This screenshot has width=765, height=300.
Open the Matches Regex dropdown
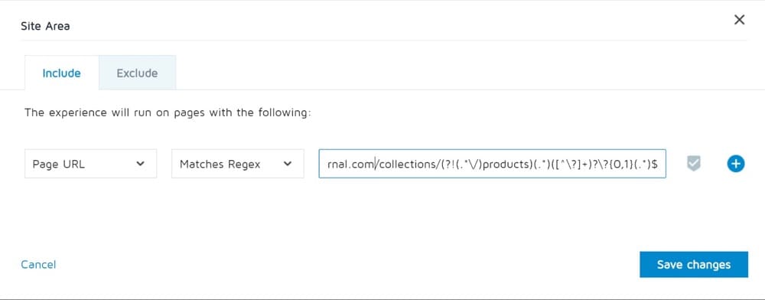click(x=238, y=164)
